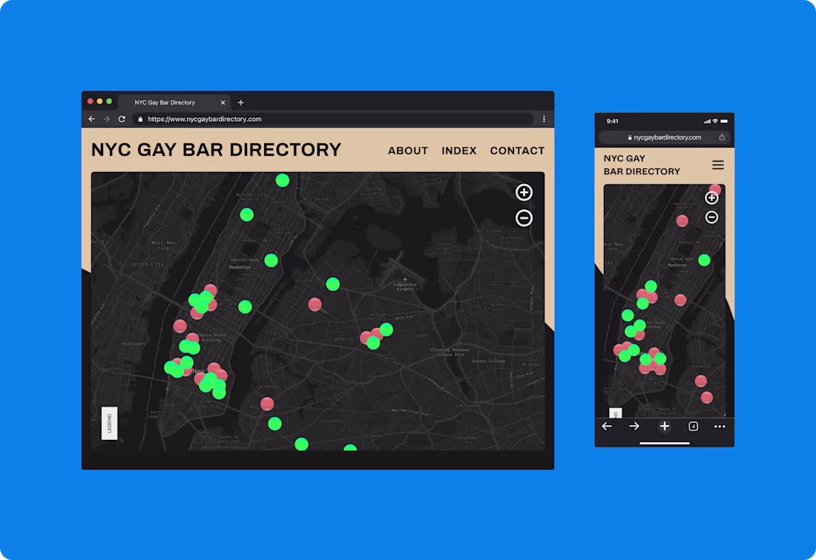Zoom in on the desktop map
The width and height of the screenshot is (816, 560).
[x=524, y=193]
